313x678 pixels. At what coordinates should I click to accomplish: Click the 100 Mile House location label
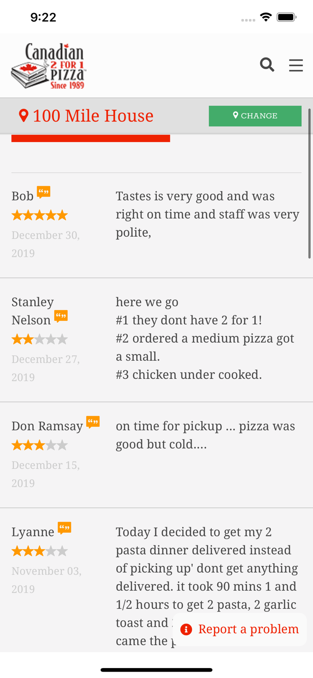93,116
